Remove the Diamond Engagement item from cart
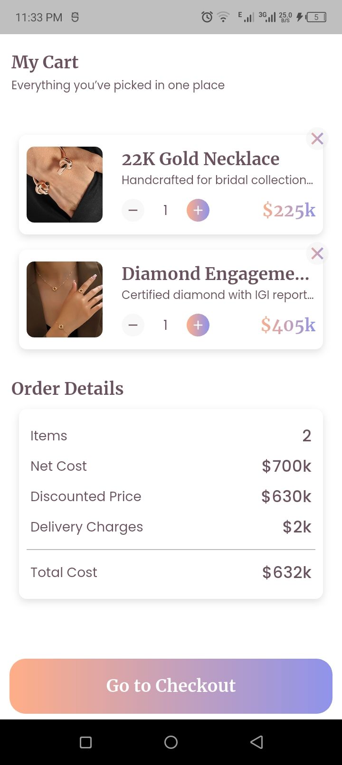 [317, 253]
